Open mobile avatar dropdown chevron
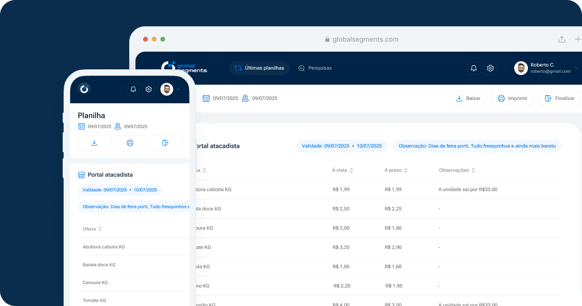 pos(179,89)
